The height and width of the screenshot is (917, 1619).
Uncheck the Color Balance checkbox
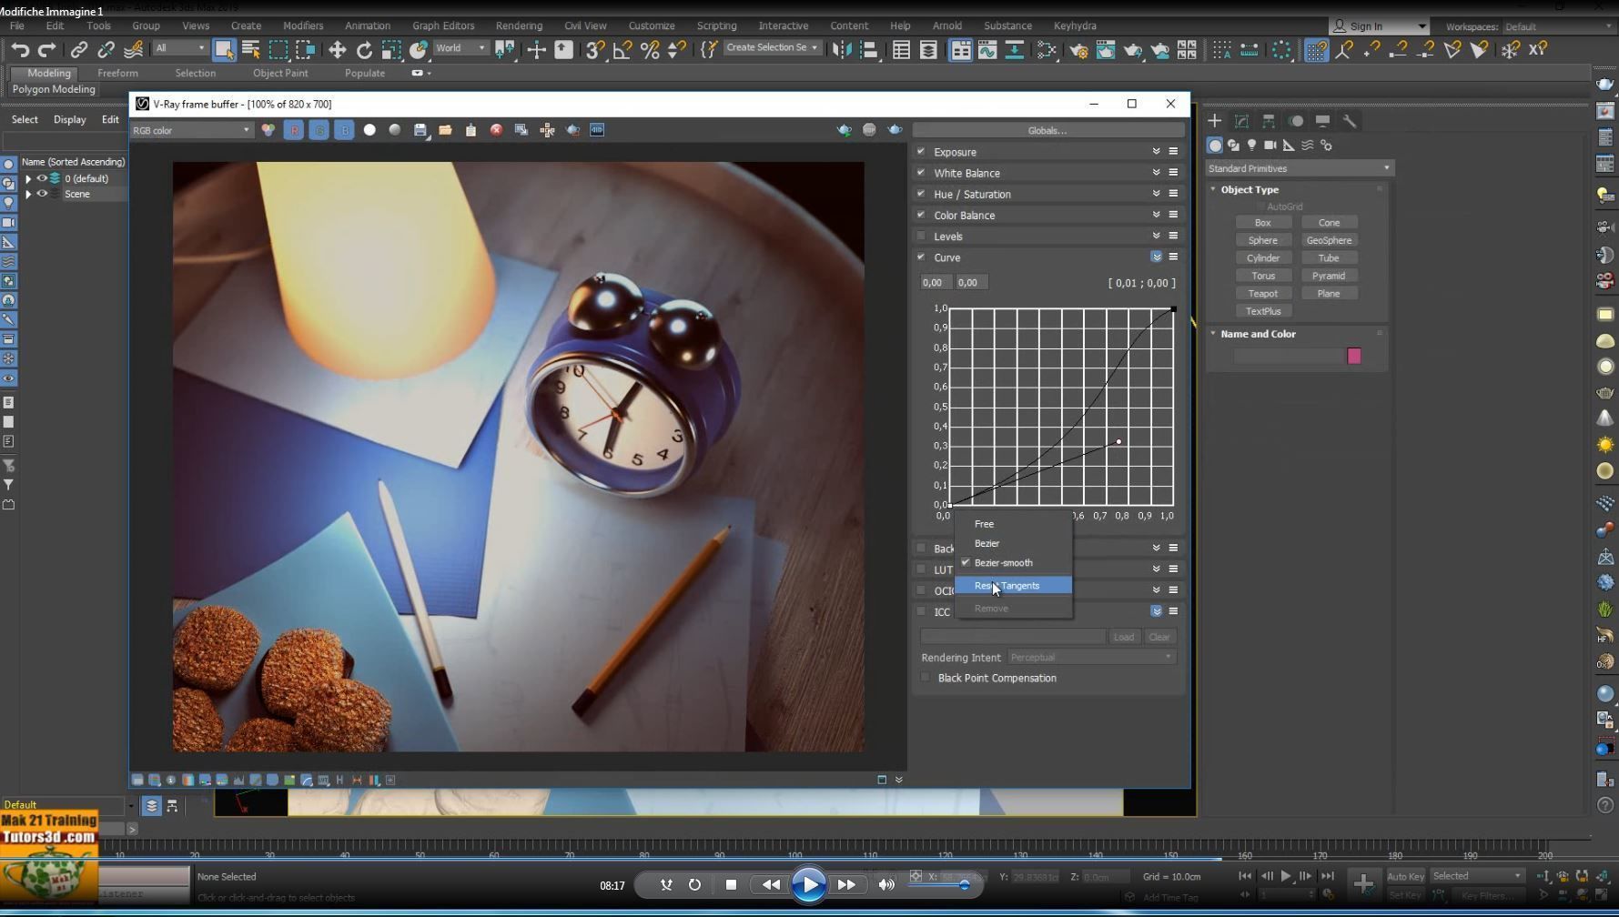921,215
